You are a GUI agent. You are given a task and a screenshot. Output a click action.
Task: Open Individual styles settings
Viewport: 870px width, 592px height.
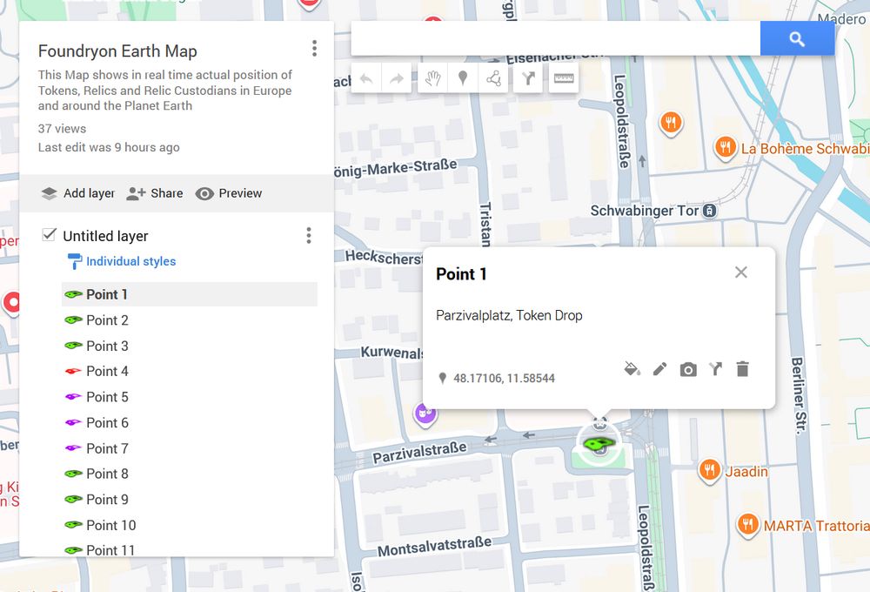point(122,261)
